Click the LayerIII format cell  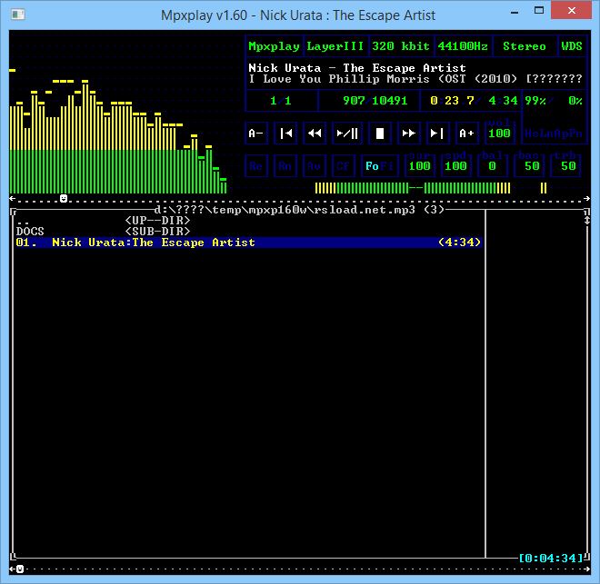335,46
